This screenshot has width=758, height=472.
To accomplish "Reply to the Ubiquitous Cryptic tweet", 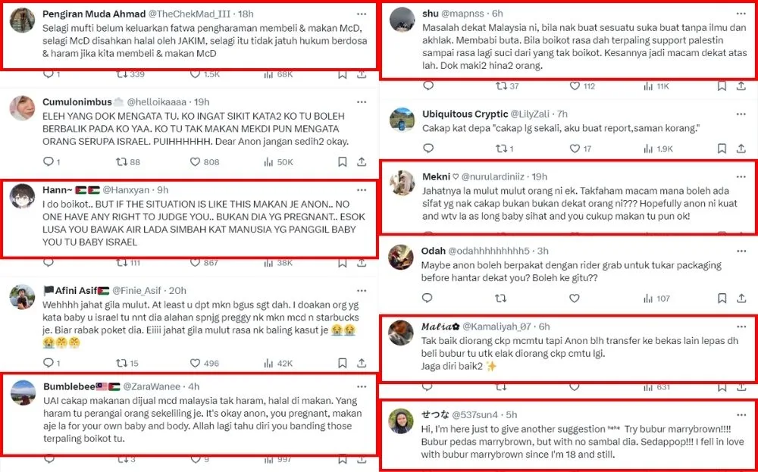I will [428, 148].
